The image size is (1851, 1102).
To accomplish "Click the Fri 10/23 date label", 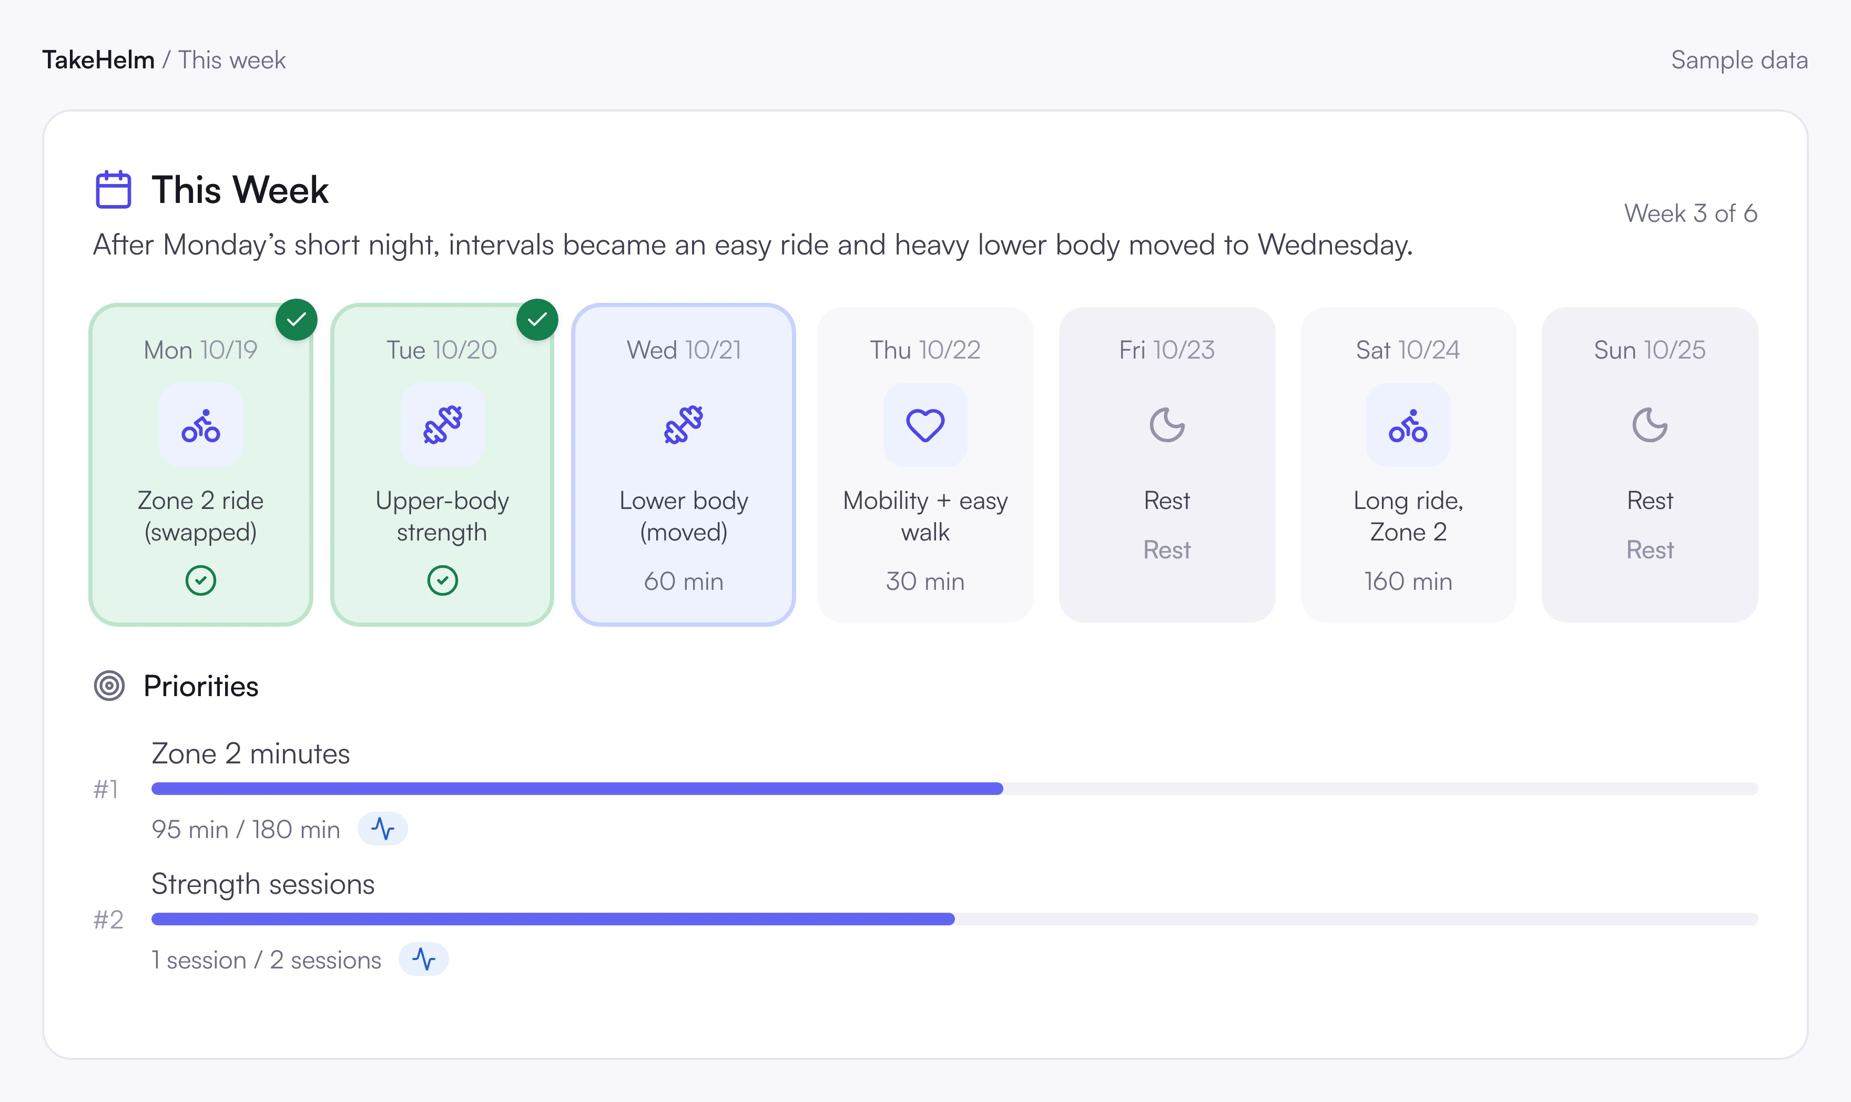I will (1166, 350).
